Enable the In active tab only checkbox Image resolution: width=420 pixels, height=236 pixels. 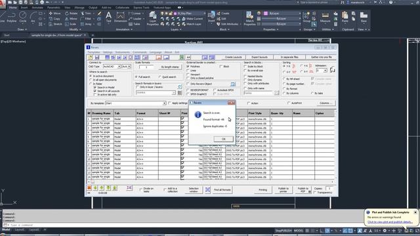(x=95, y=94)
